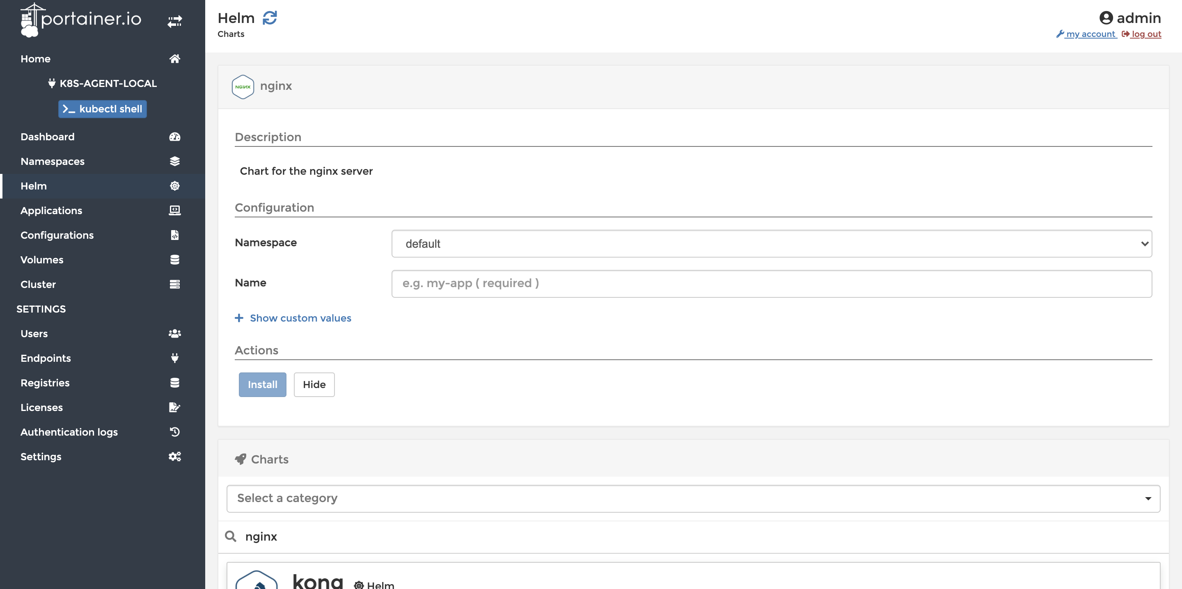Click the Registries database icon
The image size is (1182, 589).
(175, 383)
